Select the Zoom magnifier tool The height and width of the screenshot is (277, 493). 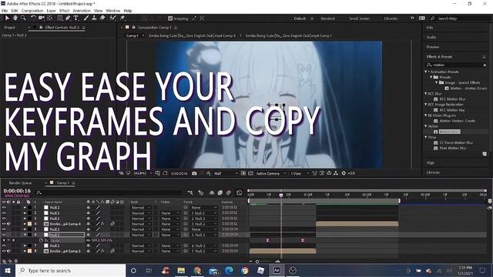23,18
